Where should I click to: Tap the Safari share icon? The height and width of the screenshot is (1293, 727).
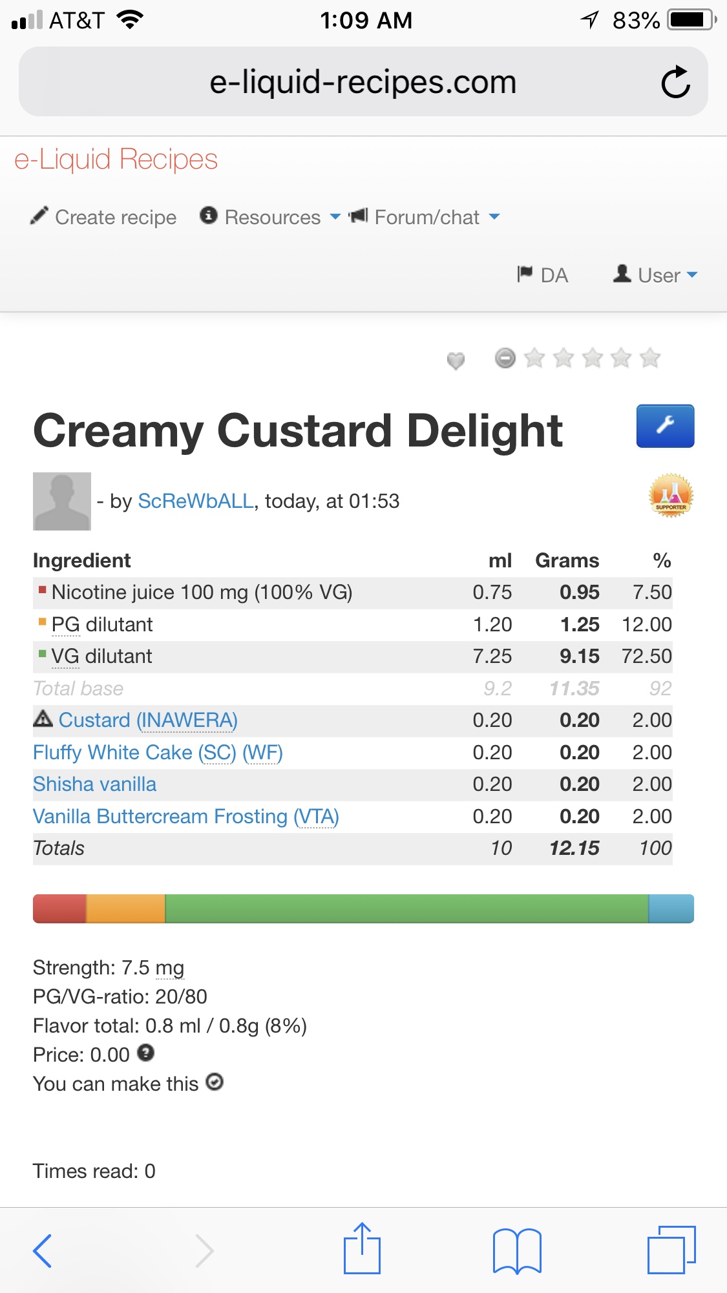362,1249
